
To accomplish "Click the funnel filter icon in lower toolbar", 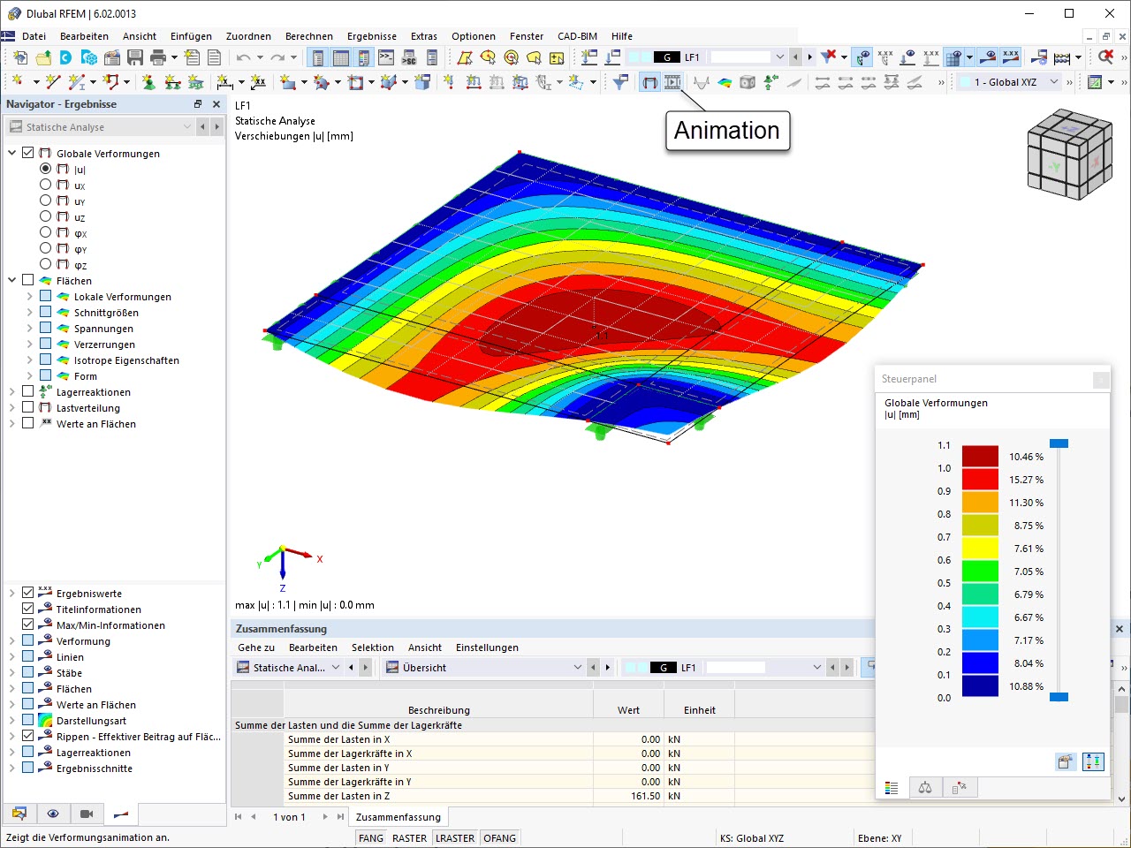I will pyautogui.click(x=621, y=82).
